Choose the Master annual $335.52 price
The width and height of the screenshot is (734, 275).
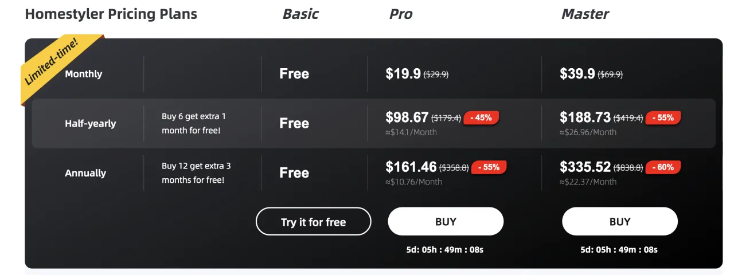(x=585, y=167)
